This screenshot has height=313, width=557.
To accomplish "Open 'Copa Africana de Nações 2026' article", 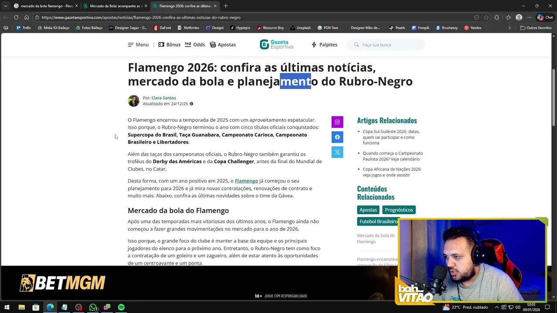I will coord(392,172).
